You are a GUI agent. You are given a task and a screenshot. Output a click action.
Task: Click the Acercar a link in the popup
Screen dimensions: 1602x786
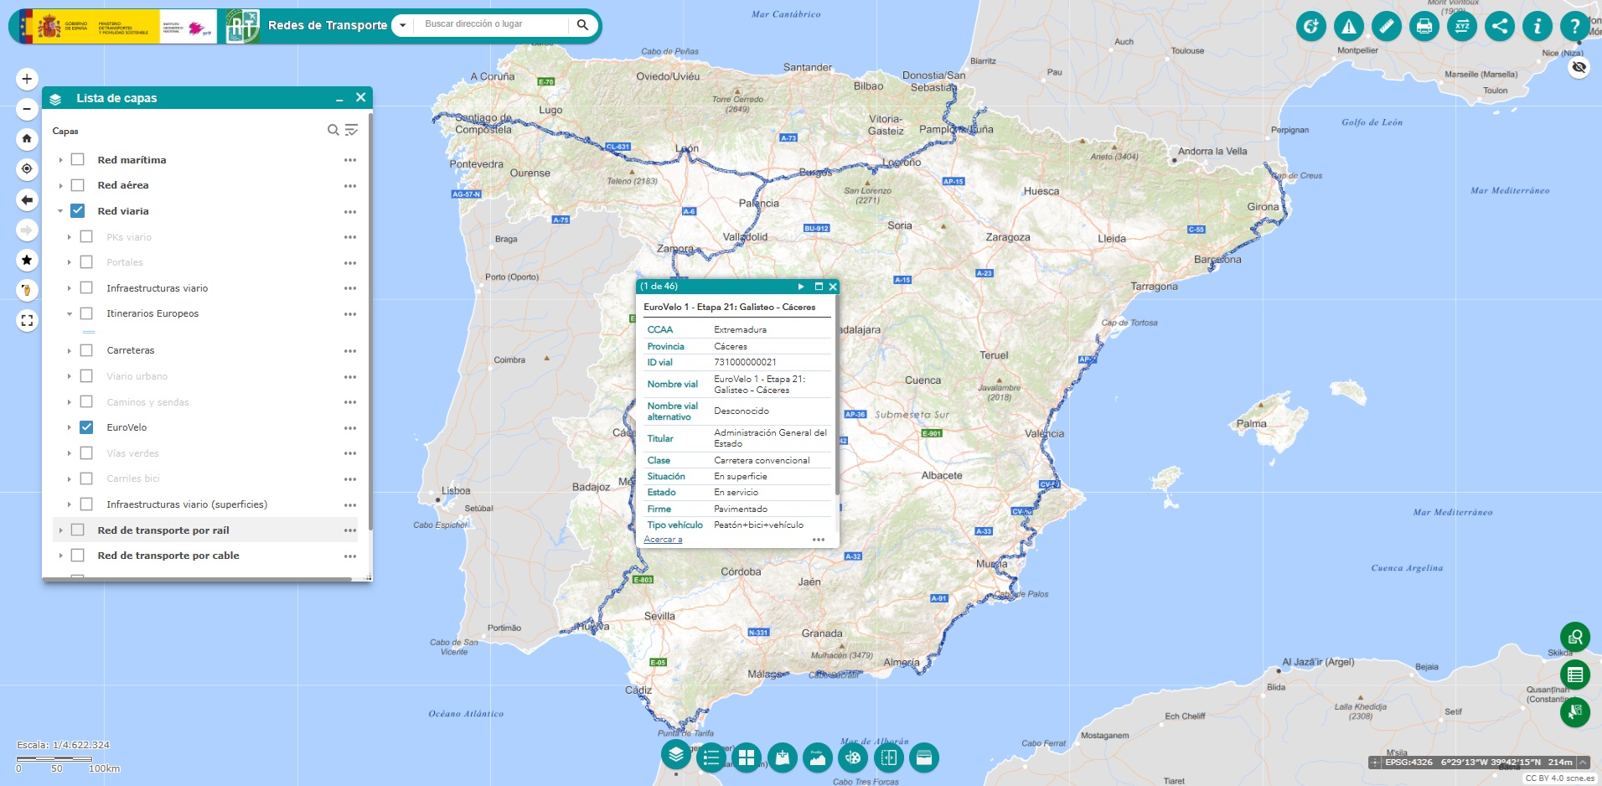(662, 540)
